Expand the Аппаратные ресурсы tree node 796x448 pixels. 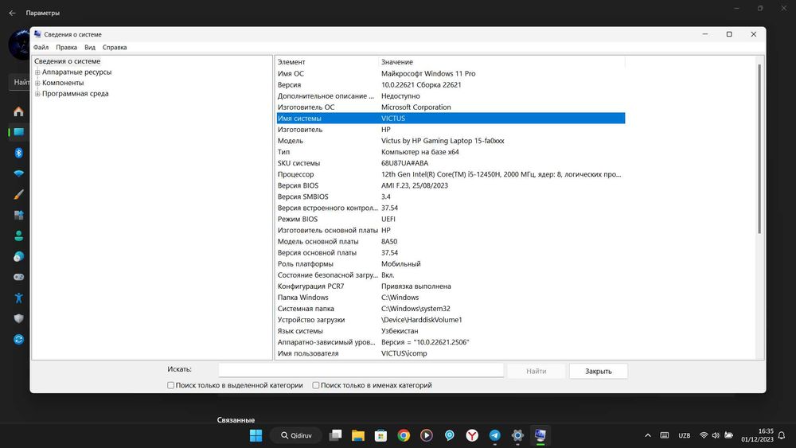[x=37, y=72]
